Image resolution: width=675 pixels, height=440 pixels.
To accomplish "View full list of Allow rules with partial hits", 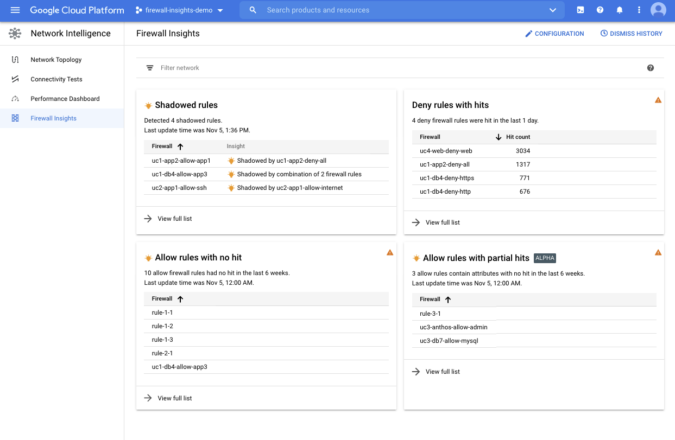I will coord(436,372).
